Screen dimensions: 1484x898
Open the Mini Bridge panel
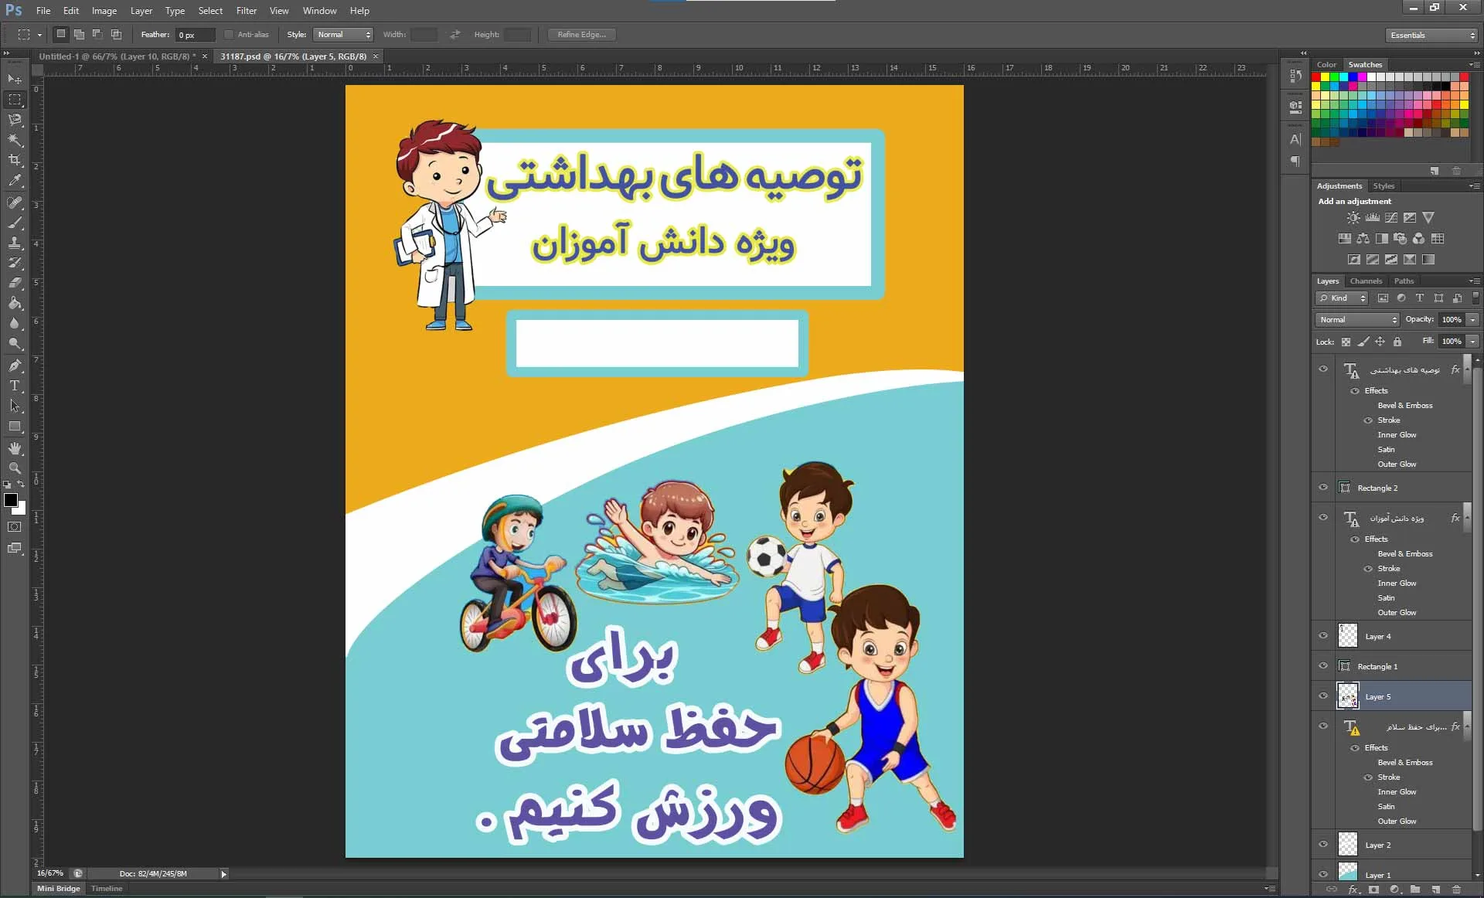click(x=59, y=889)
